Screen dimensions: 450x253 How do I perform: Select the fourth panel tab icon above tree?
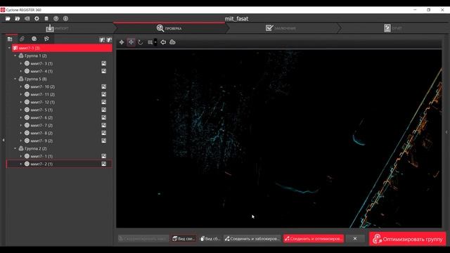tap(46, 39)
